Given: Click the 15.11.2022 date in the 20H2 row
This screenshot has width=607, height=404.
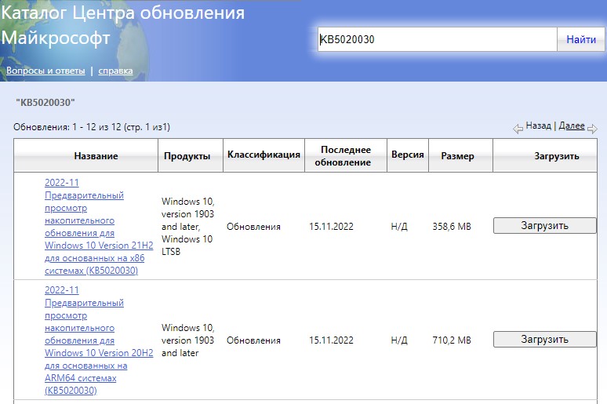Looking at the screenshot, I should pyautogui.click(x=331, y=340).
